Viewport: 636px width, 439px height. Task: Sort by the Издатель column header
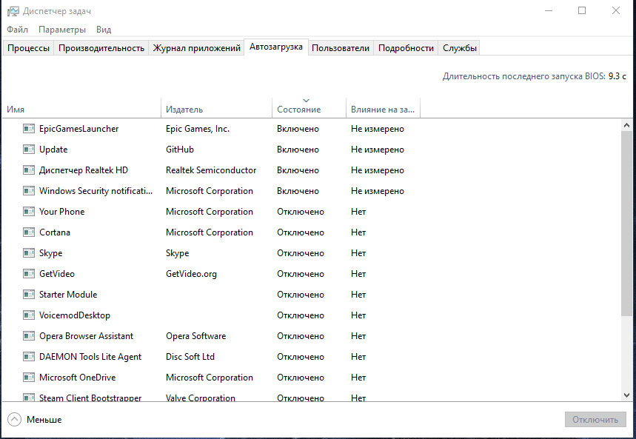point(217,109)
